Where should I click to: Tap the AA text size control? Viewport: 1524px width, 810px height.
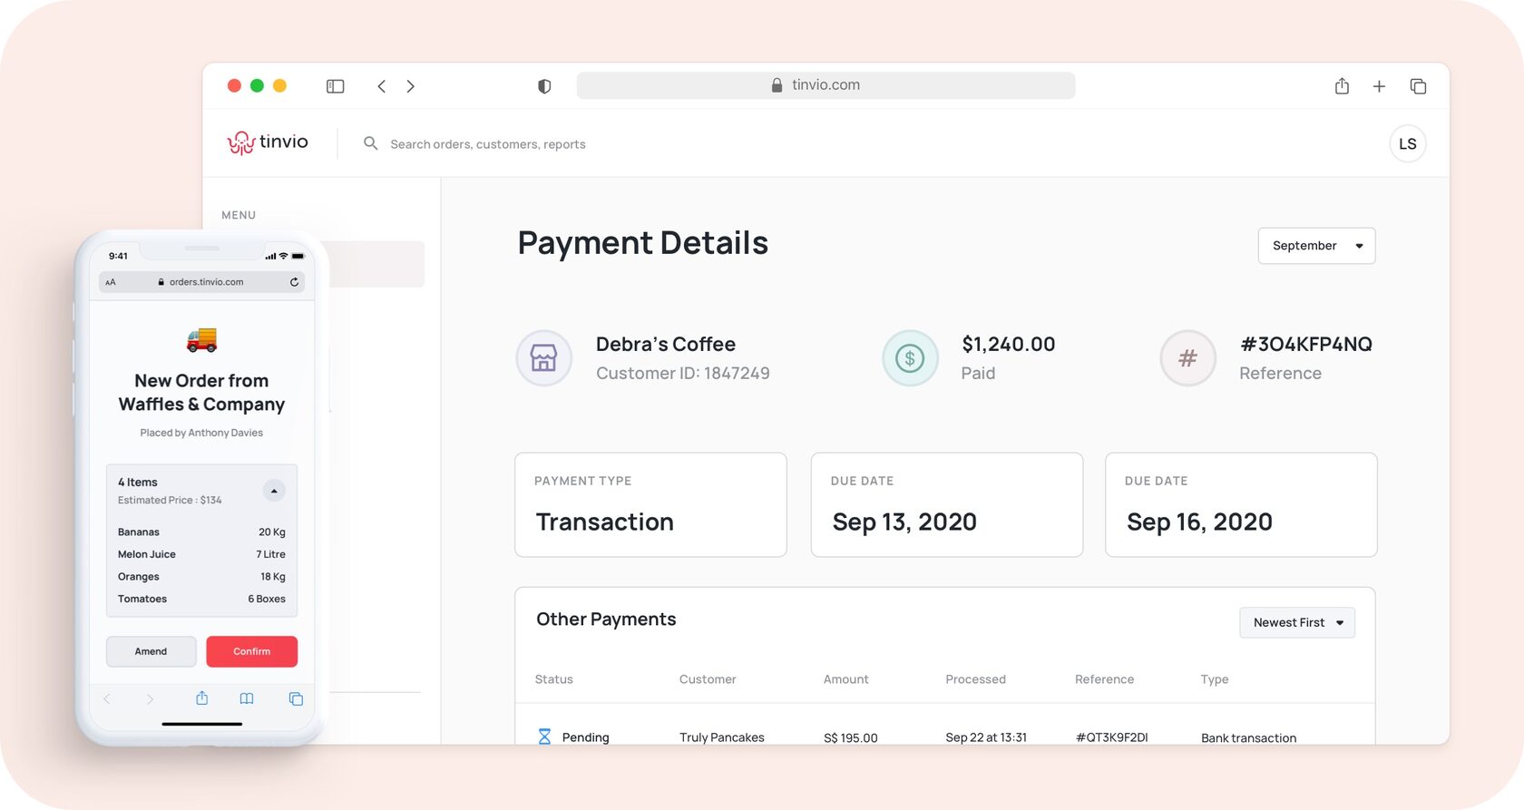pos(111,282)
